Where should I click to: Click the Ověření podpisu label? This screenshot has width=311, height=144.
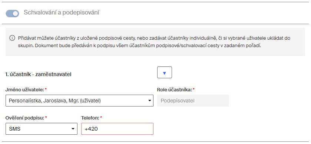(25, 118)
